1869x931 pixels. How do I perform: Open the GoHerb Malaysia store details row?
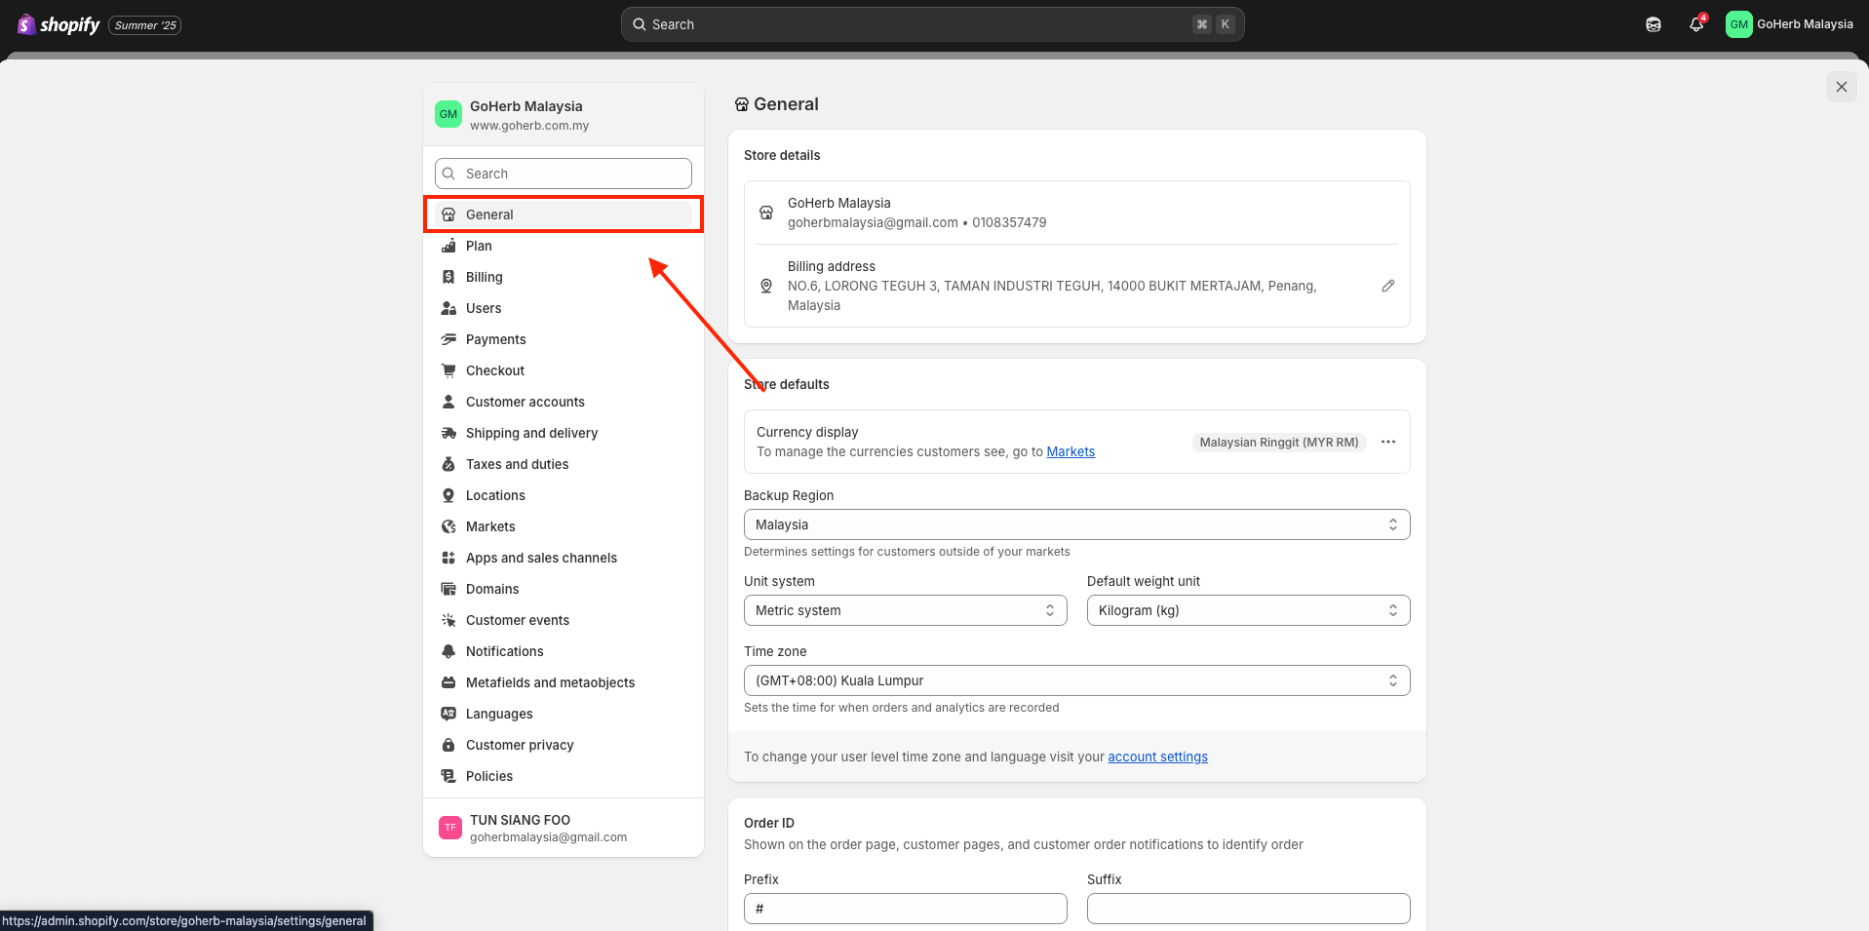[1076, 213]
